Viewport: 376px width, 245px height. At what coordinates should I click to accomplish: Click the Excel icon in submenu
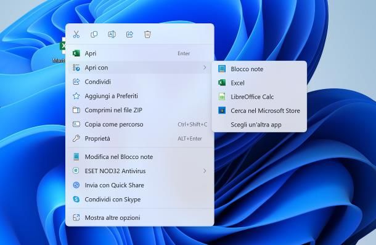coord(222,83)
